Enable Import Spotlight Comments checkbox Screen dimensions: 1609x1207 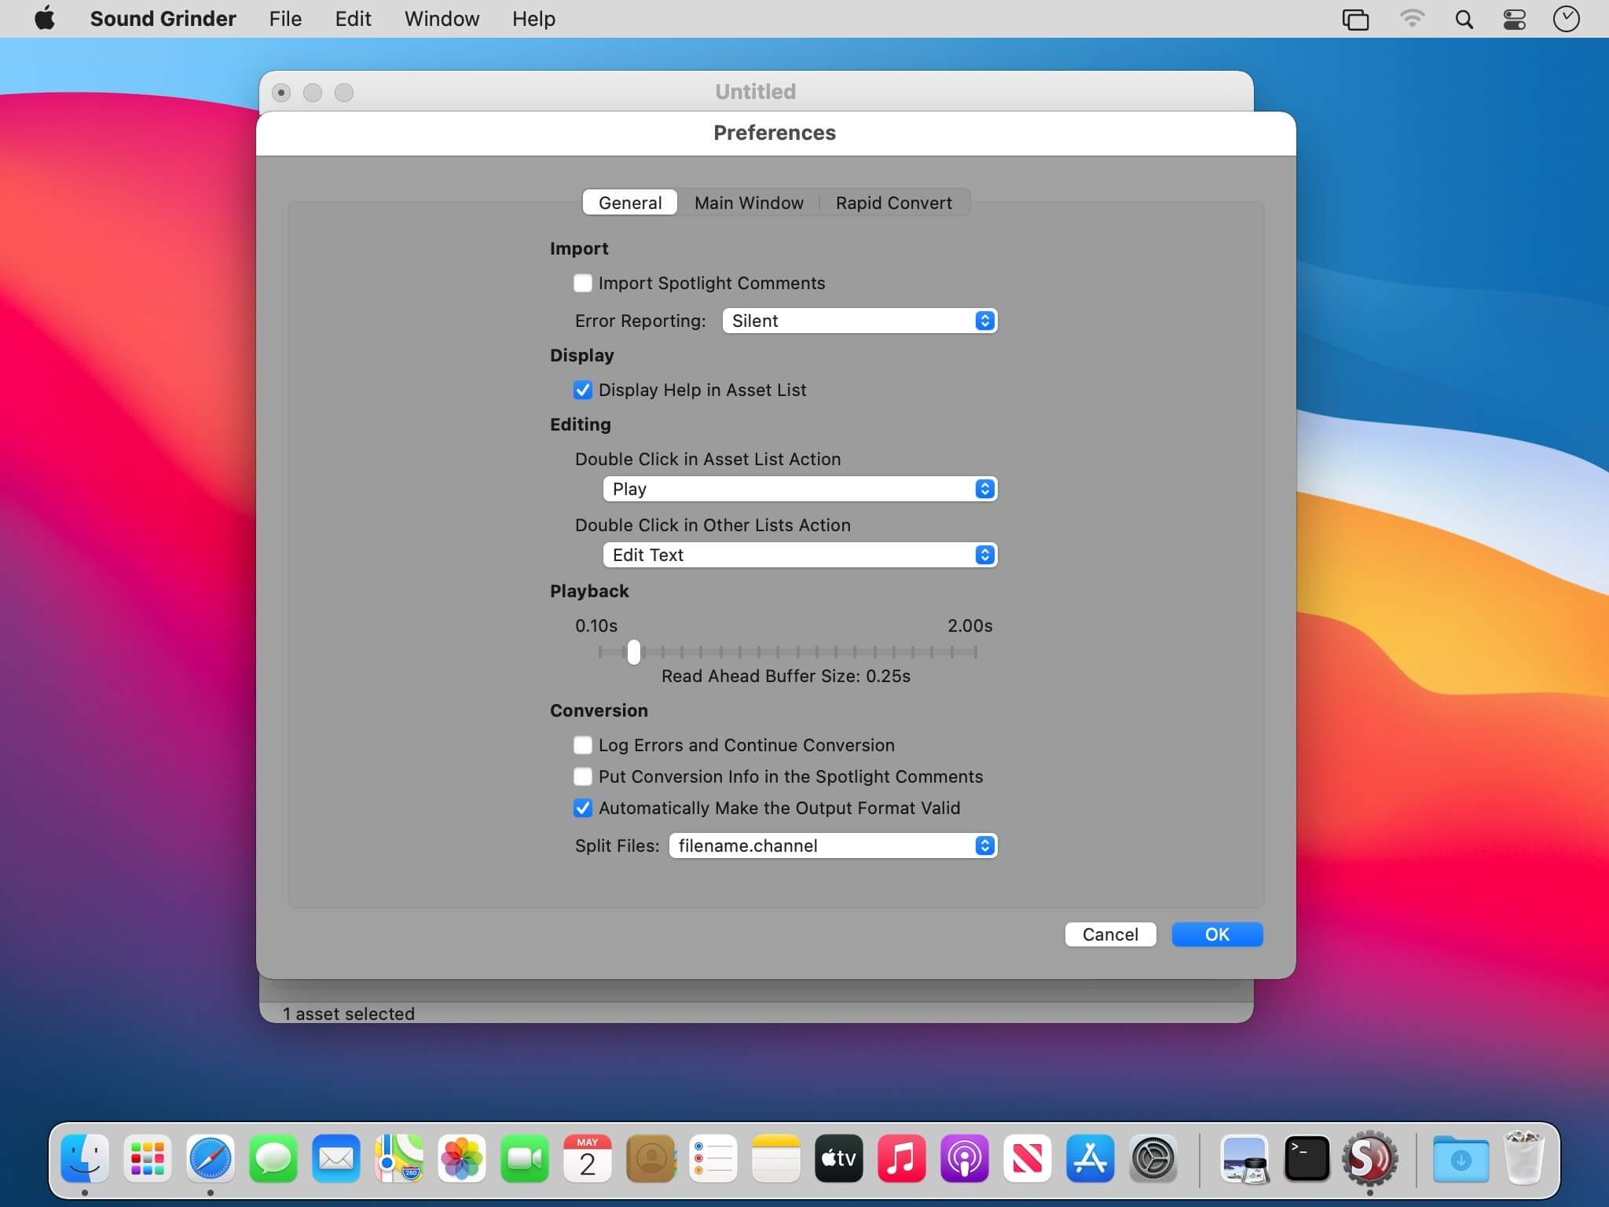(x=583, y=283)
